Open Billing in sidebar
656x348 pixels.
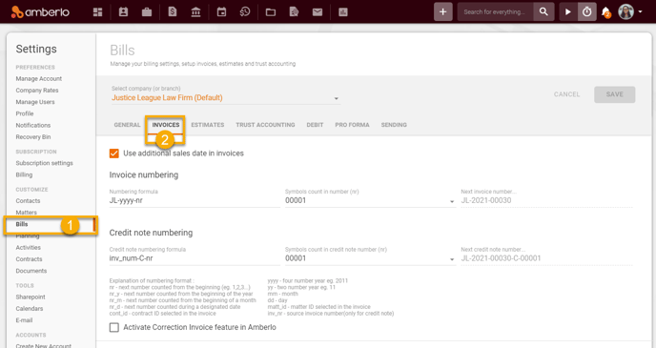pyautogui.click(x=24, y=174)
